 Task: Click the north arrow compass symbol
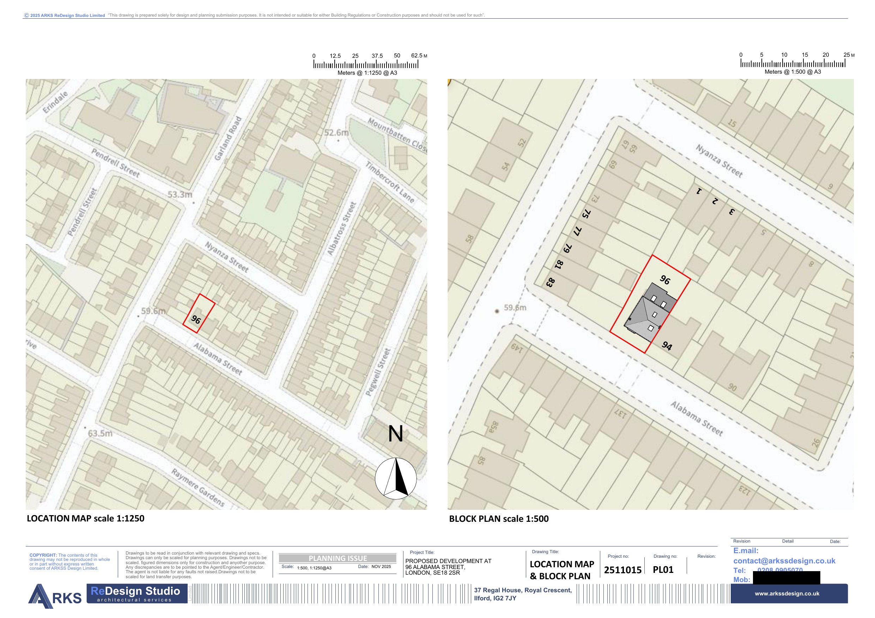coord(396,478)
